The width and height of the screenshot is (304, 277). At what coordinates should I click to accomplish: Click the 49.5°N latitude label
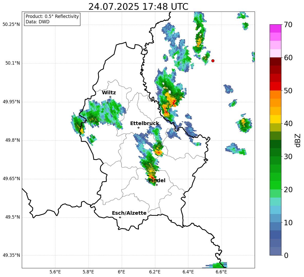tap(13, 217)
